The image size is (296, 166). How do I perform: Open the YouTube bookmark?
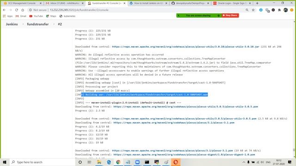[x=36, y=16]
